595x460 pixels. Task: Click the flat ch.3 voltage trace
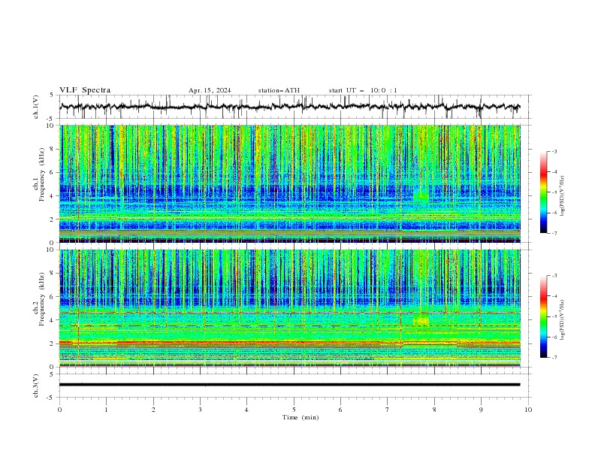click(x=289, y=385)
